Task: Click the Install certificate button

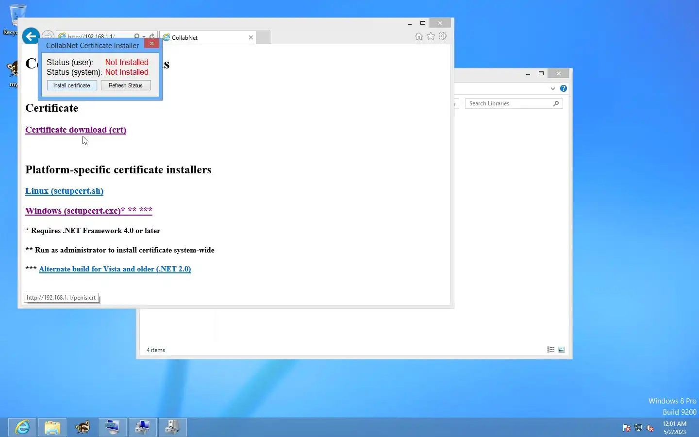Action: tap(72, 85)
